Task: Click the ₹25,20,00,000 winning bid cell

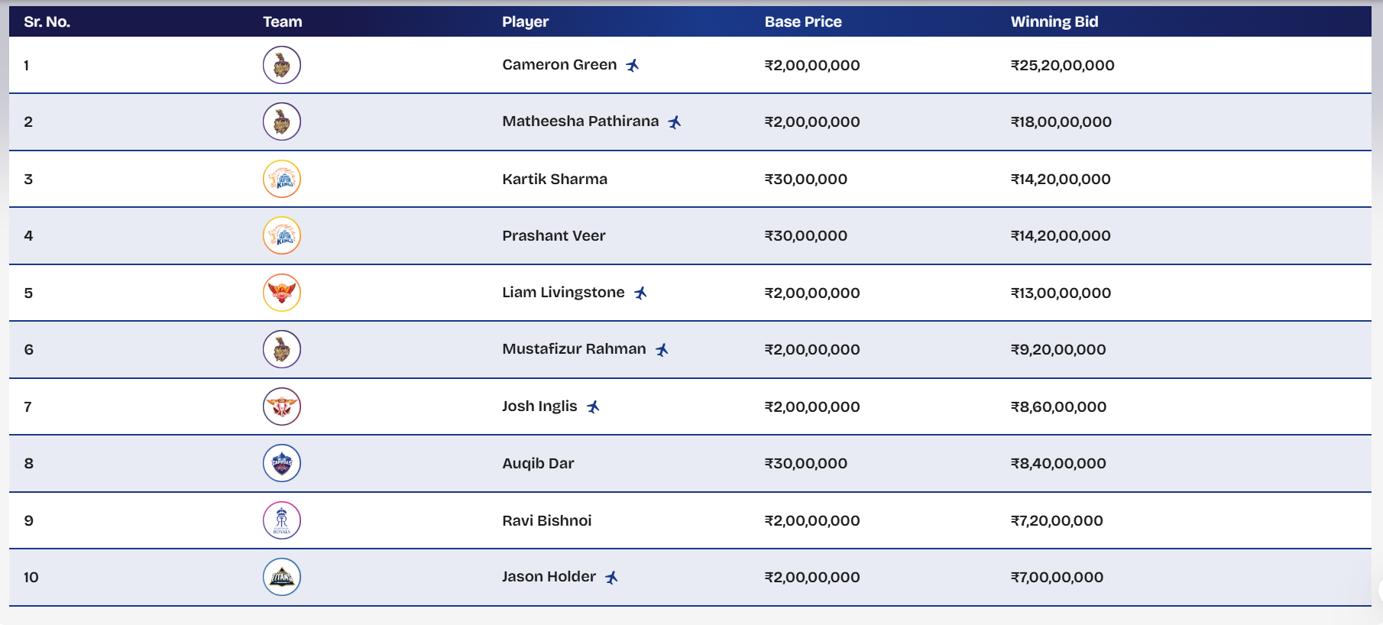Action: click(x=1062, y=66)
